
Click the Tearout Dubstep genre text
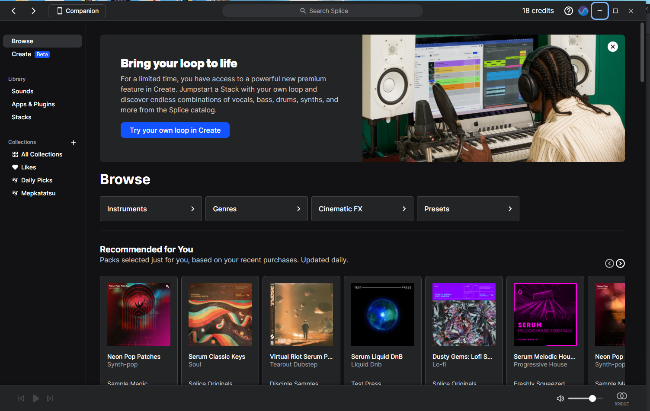tap(294, 364)
